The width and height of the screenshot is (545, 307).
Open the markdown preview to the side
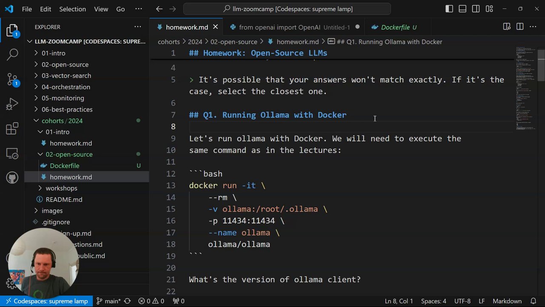507,27
